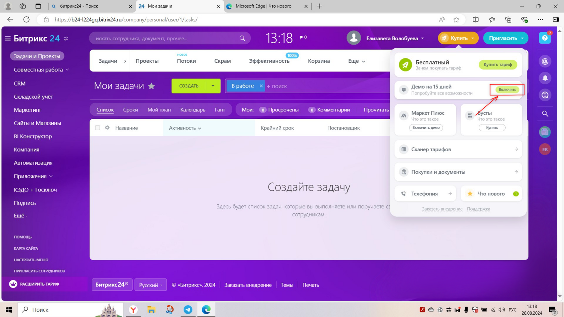
Task: Open the 'Еще' dropdown in tasks tabs
Action: 357,61
